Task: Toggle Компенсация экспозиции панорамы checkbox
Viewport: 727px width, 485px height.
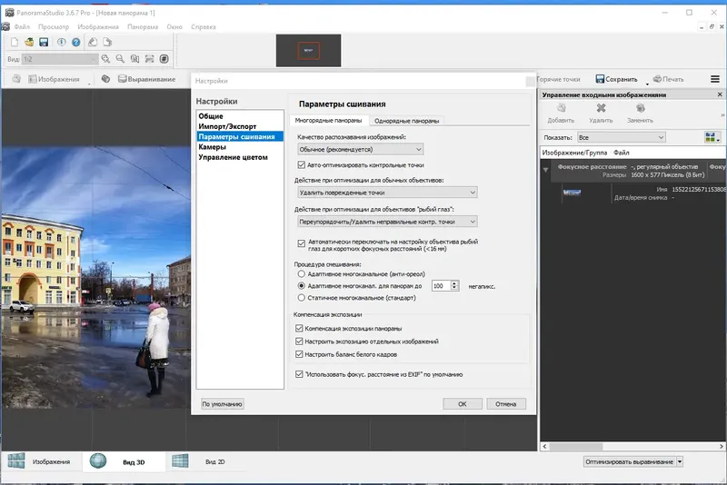Action: [x=300, y=328]
